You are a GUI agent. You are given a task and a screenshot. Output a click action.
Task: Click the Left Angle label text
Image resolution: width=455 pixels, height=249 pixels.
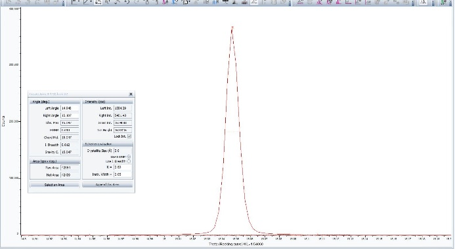tap(52, 108)
